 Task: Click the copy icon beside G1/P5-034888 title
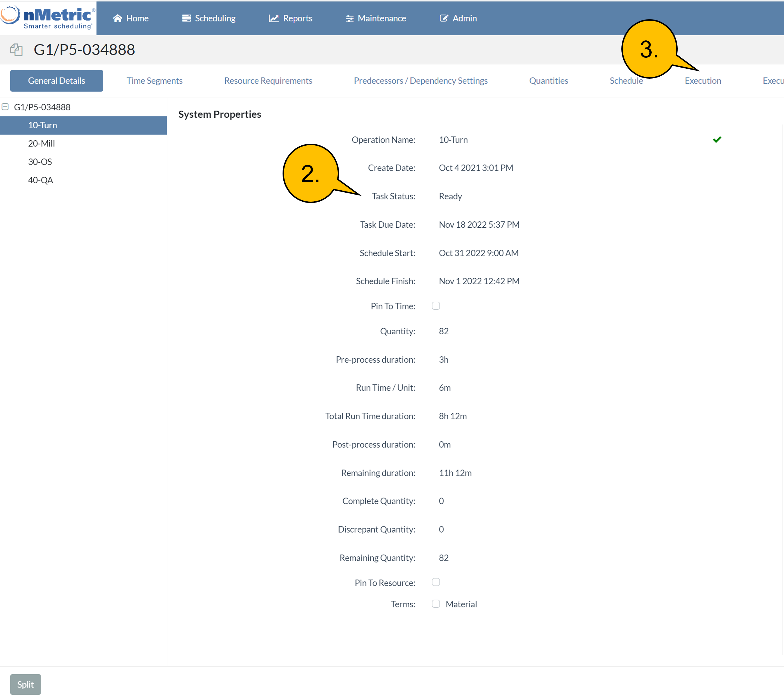[x=16, y=49]
